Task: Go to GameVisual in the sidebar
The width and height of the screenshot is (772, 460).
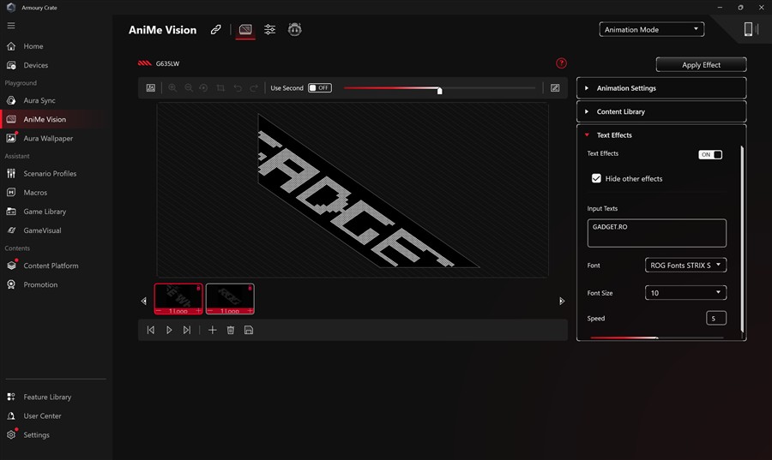Action: pos(42,230)
